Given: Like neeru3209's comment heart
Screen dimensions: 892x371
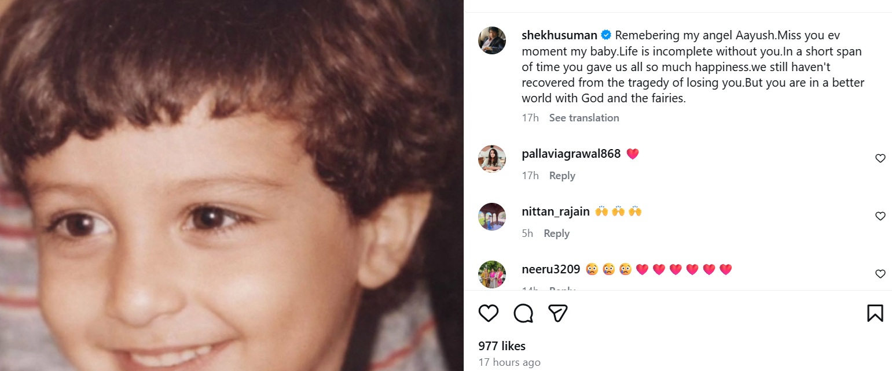Looking at the screenshot, I should tap(880, 274).
